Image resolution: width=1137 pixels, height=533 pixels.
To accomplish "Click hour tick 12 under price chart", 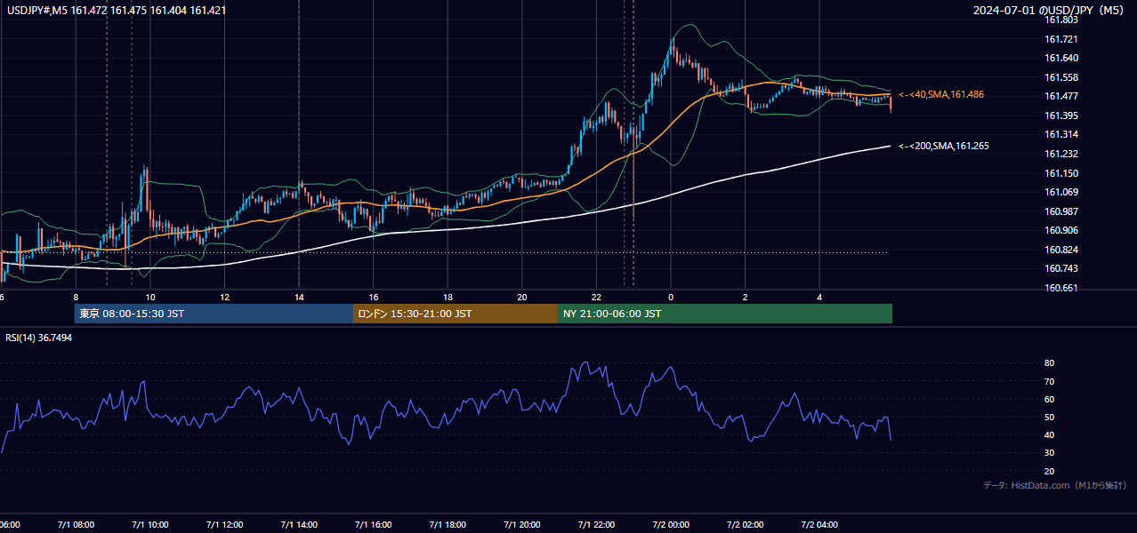I will (x=225, y=297).
